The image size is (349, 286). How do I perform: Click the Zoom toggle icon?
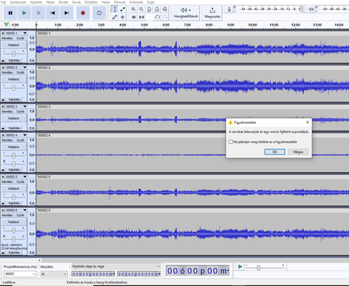pos(165,9)
